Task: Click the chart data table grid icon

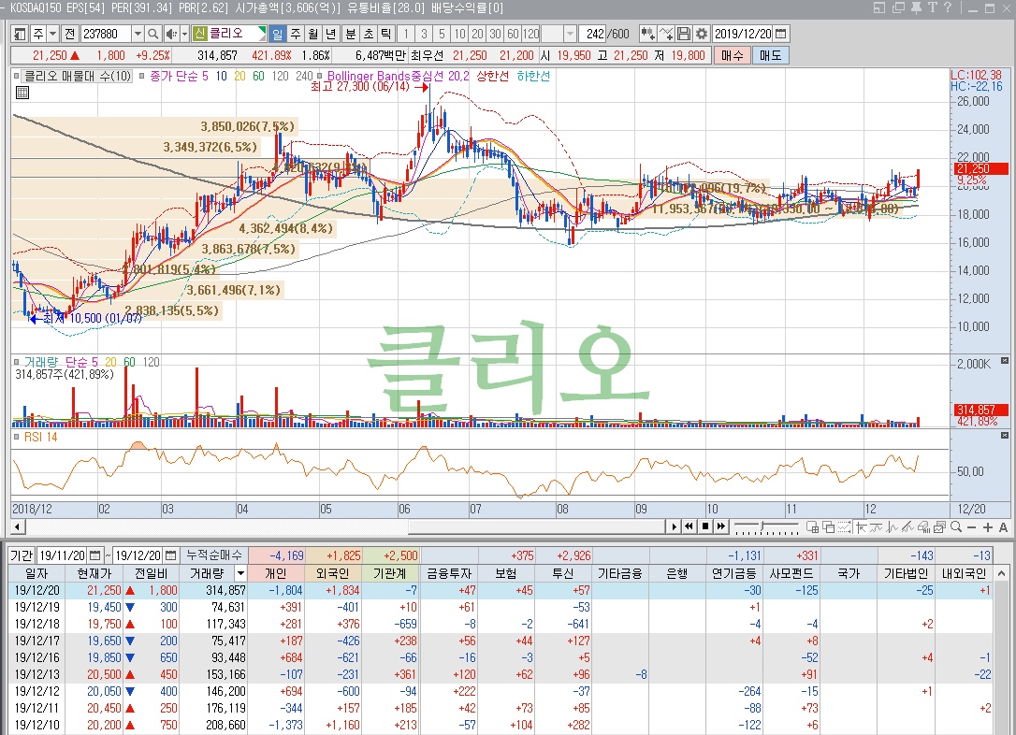Action: [x=22, y=93]
